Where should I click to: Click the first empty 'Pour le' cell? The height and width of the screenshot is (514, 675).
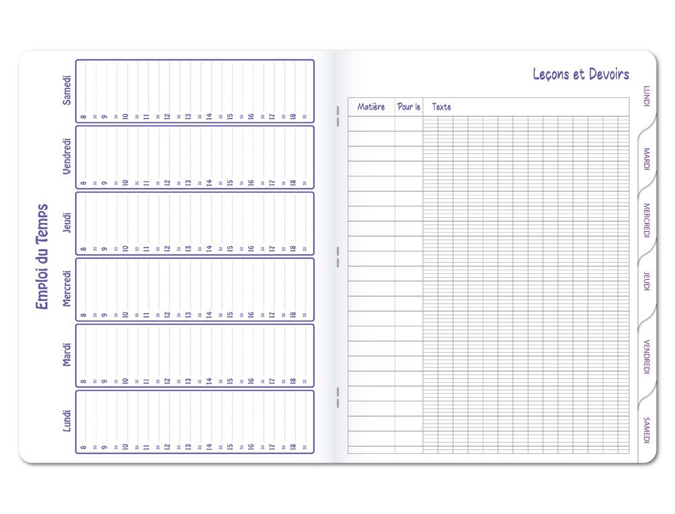coord(408,123)
